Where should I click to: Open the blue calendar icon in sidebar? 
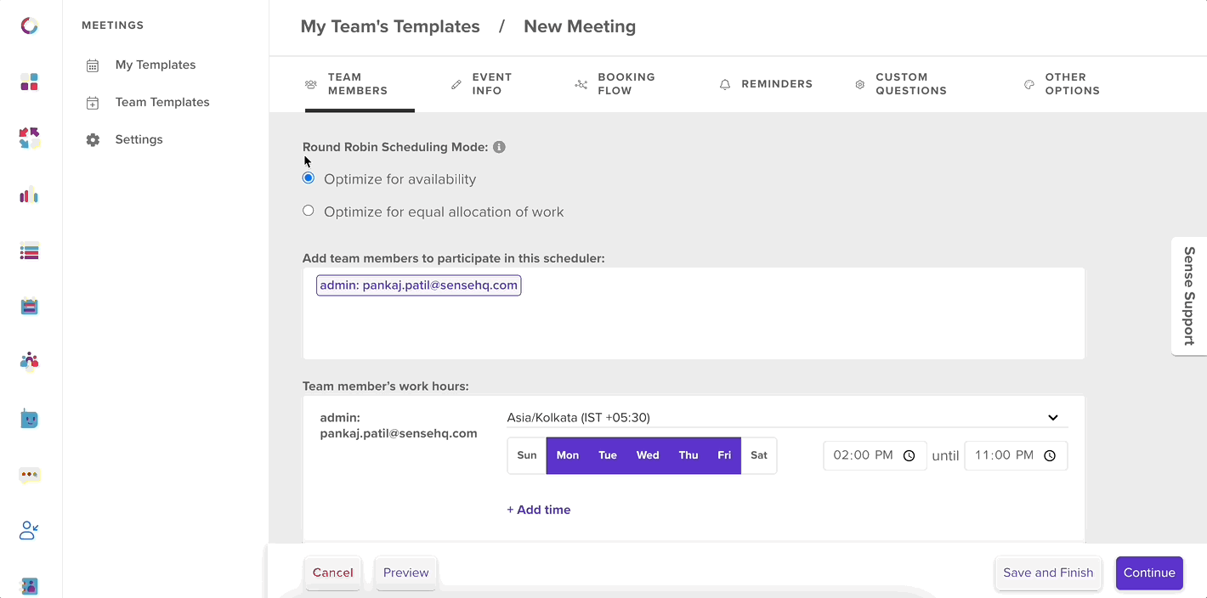[x=29, y=307]
